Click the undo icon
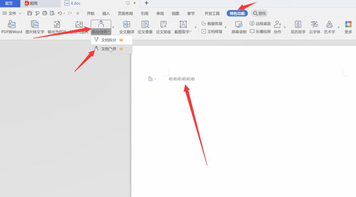 coord(60,13)
